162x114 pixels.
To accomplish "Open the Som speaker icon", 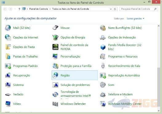I will 103,85.
